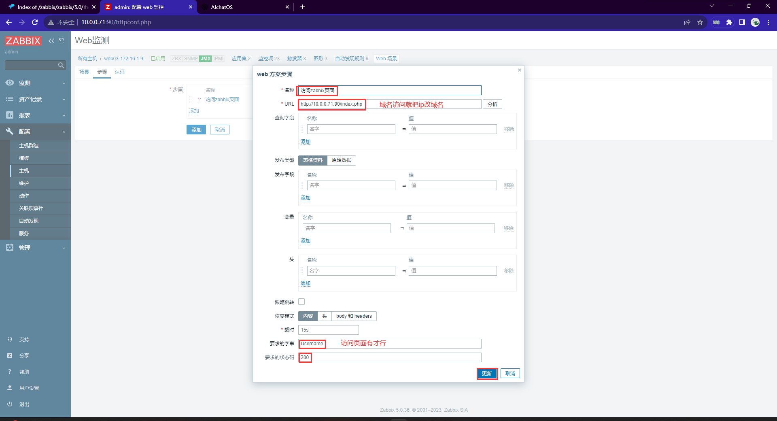Open the 监控项 23 link

(x=269, y=59)
